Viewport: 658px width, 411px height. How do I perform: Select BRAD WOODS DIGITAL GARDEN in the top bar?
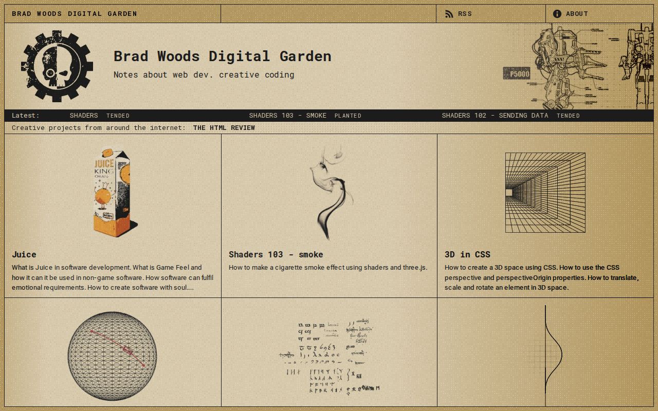click(75, 13)
